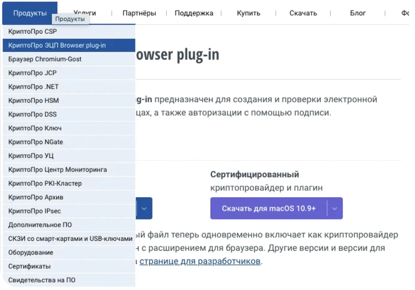
Task: Select Свидетельства на ПО menu entry
Action: click(x=42, y=280)
